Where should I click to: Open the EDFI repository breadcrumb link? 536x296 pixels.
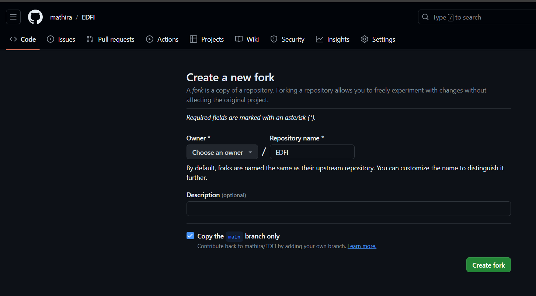[88, 17]
